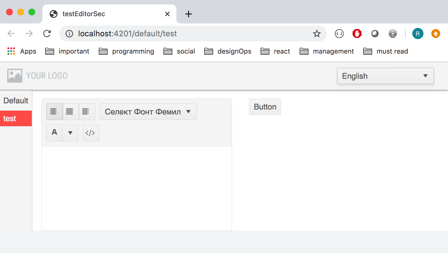Click the gray sphere extension icon
This screenshot has width=448, height=253.
coord(375,34)
